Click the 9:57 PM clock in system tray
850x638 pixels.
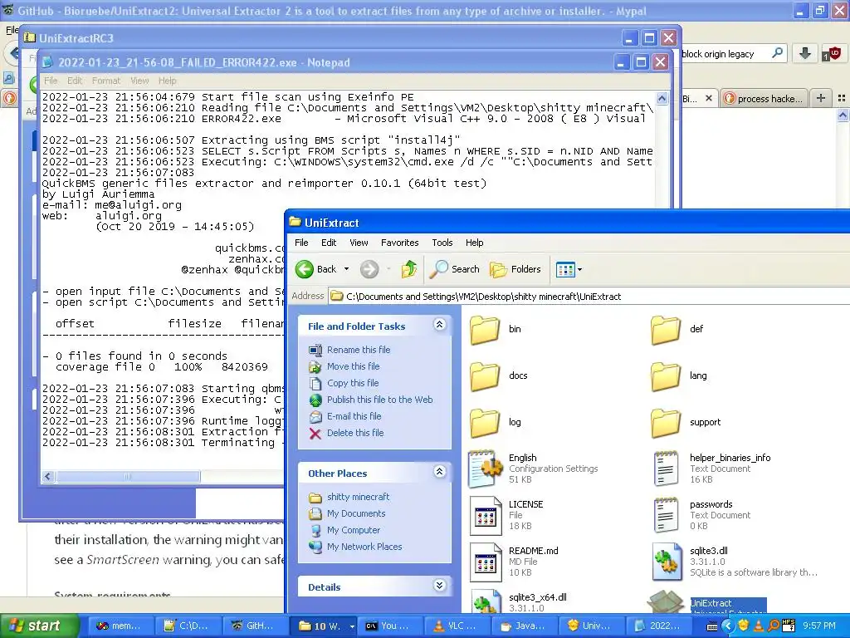[819, 626]
